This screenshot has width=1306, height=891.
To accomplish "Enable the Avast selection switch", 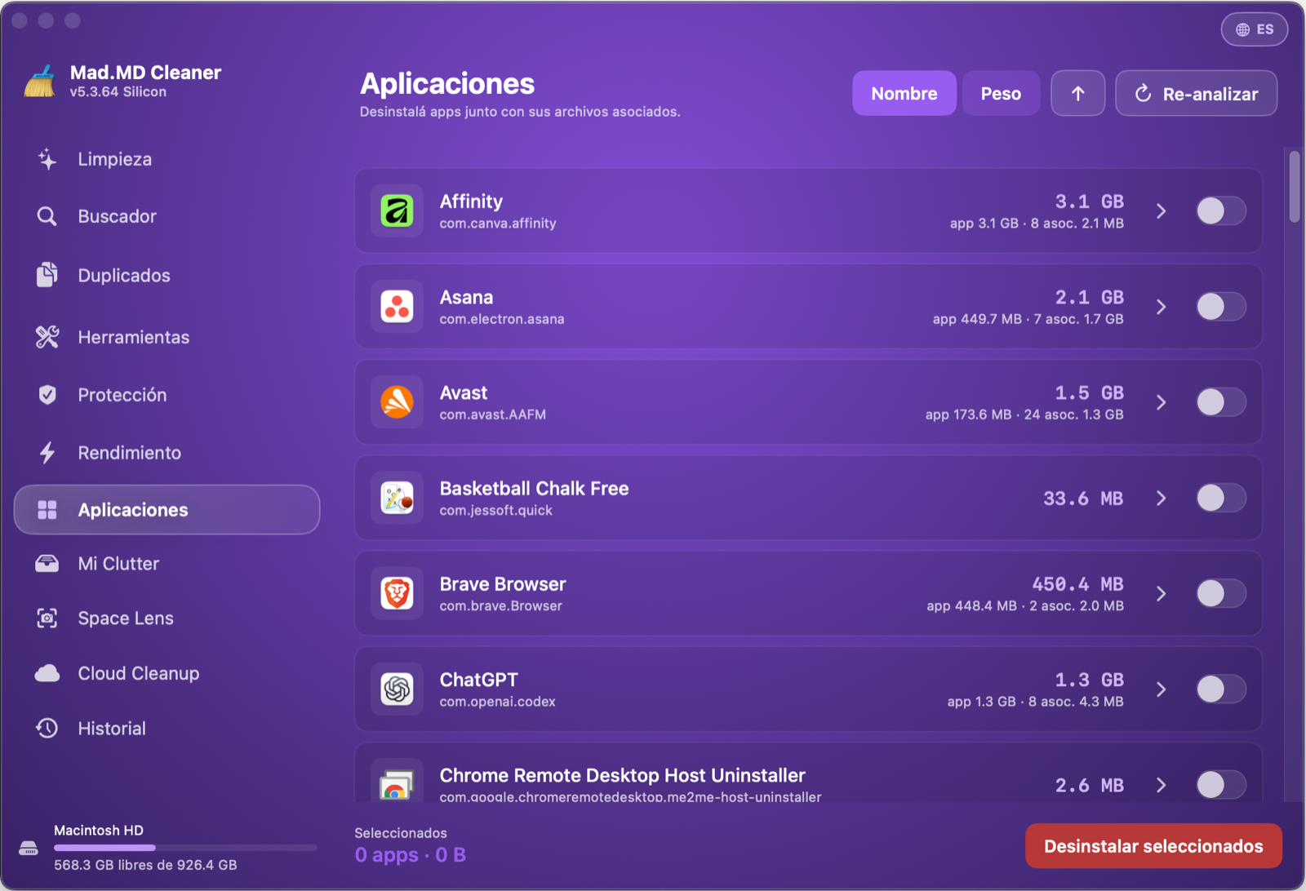I will 1221,402.
